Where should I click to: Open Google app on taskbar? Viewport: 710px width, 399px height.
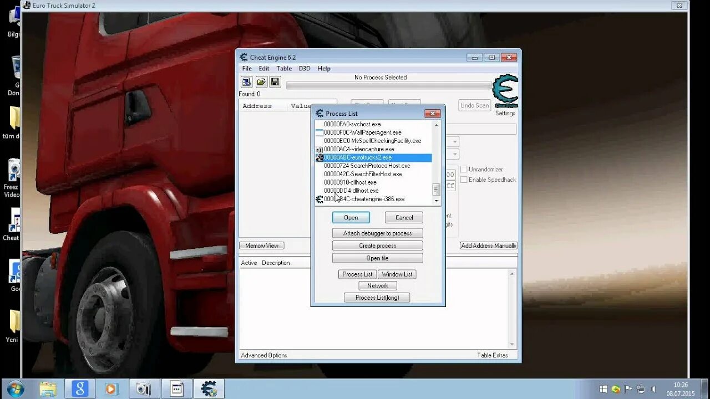coord(79,389)
